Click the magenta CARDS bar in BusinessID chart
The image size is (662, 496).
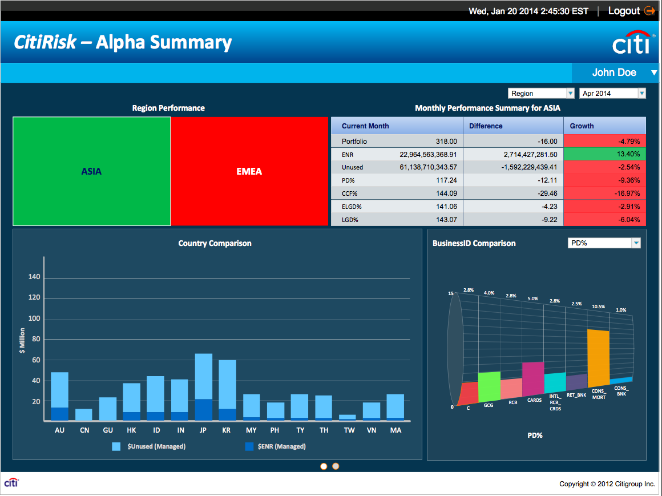[533, 378]
